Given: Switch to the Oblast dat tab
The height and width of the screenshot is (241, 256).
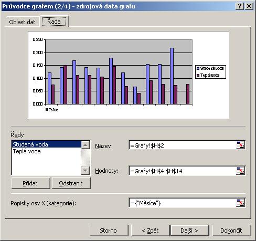Looking at the screenshot, I should [22, 22].
